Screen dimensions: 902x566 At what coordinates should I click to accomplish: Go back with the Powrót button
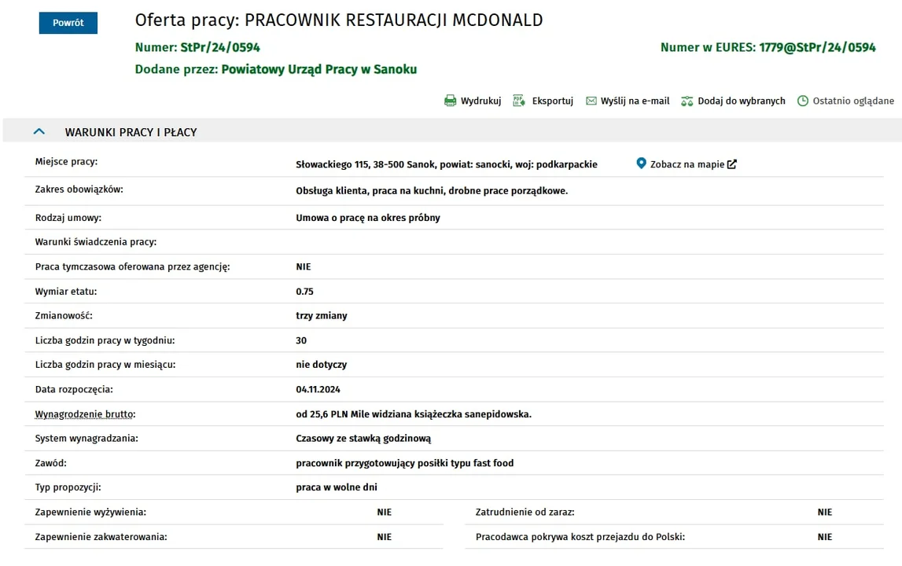(68, 23)
